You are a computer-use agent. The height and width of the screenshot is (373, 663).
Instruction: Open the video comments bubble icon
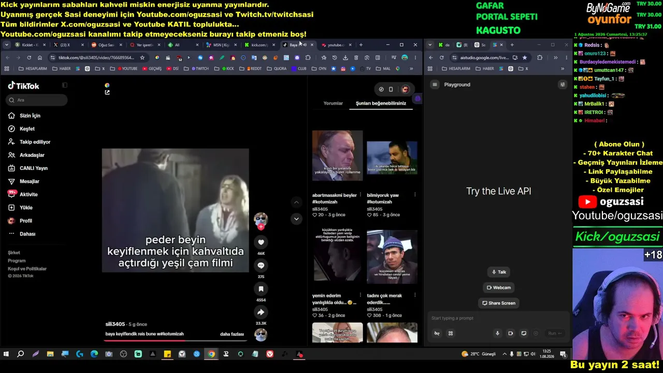point(261,265)
